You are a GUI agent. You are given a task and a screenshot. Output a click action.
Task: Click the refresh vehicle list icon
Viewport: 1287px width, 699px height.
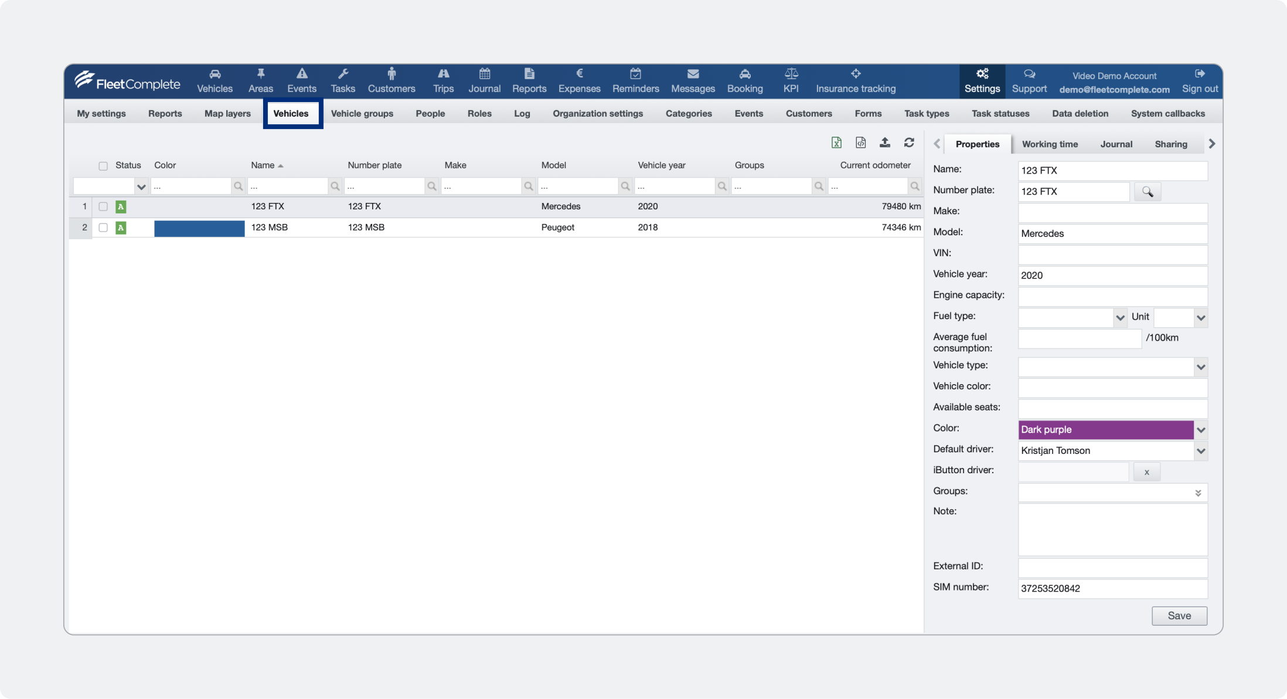(x=909, y=142)
